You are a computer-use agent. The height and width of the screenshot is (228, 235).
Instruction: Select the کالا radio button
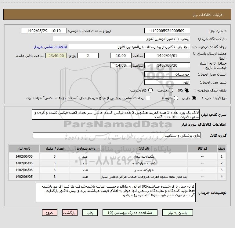click(187, 90)
